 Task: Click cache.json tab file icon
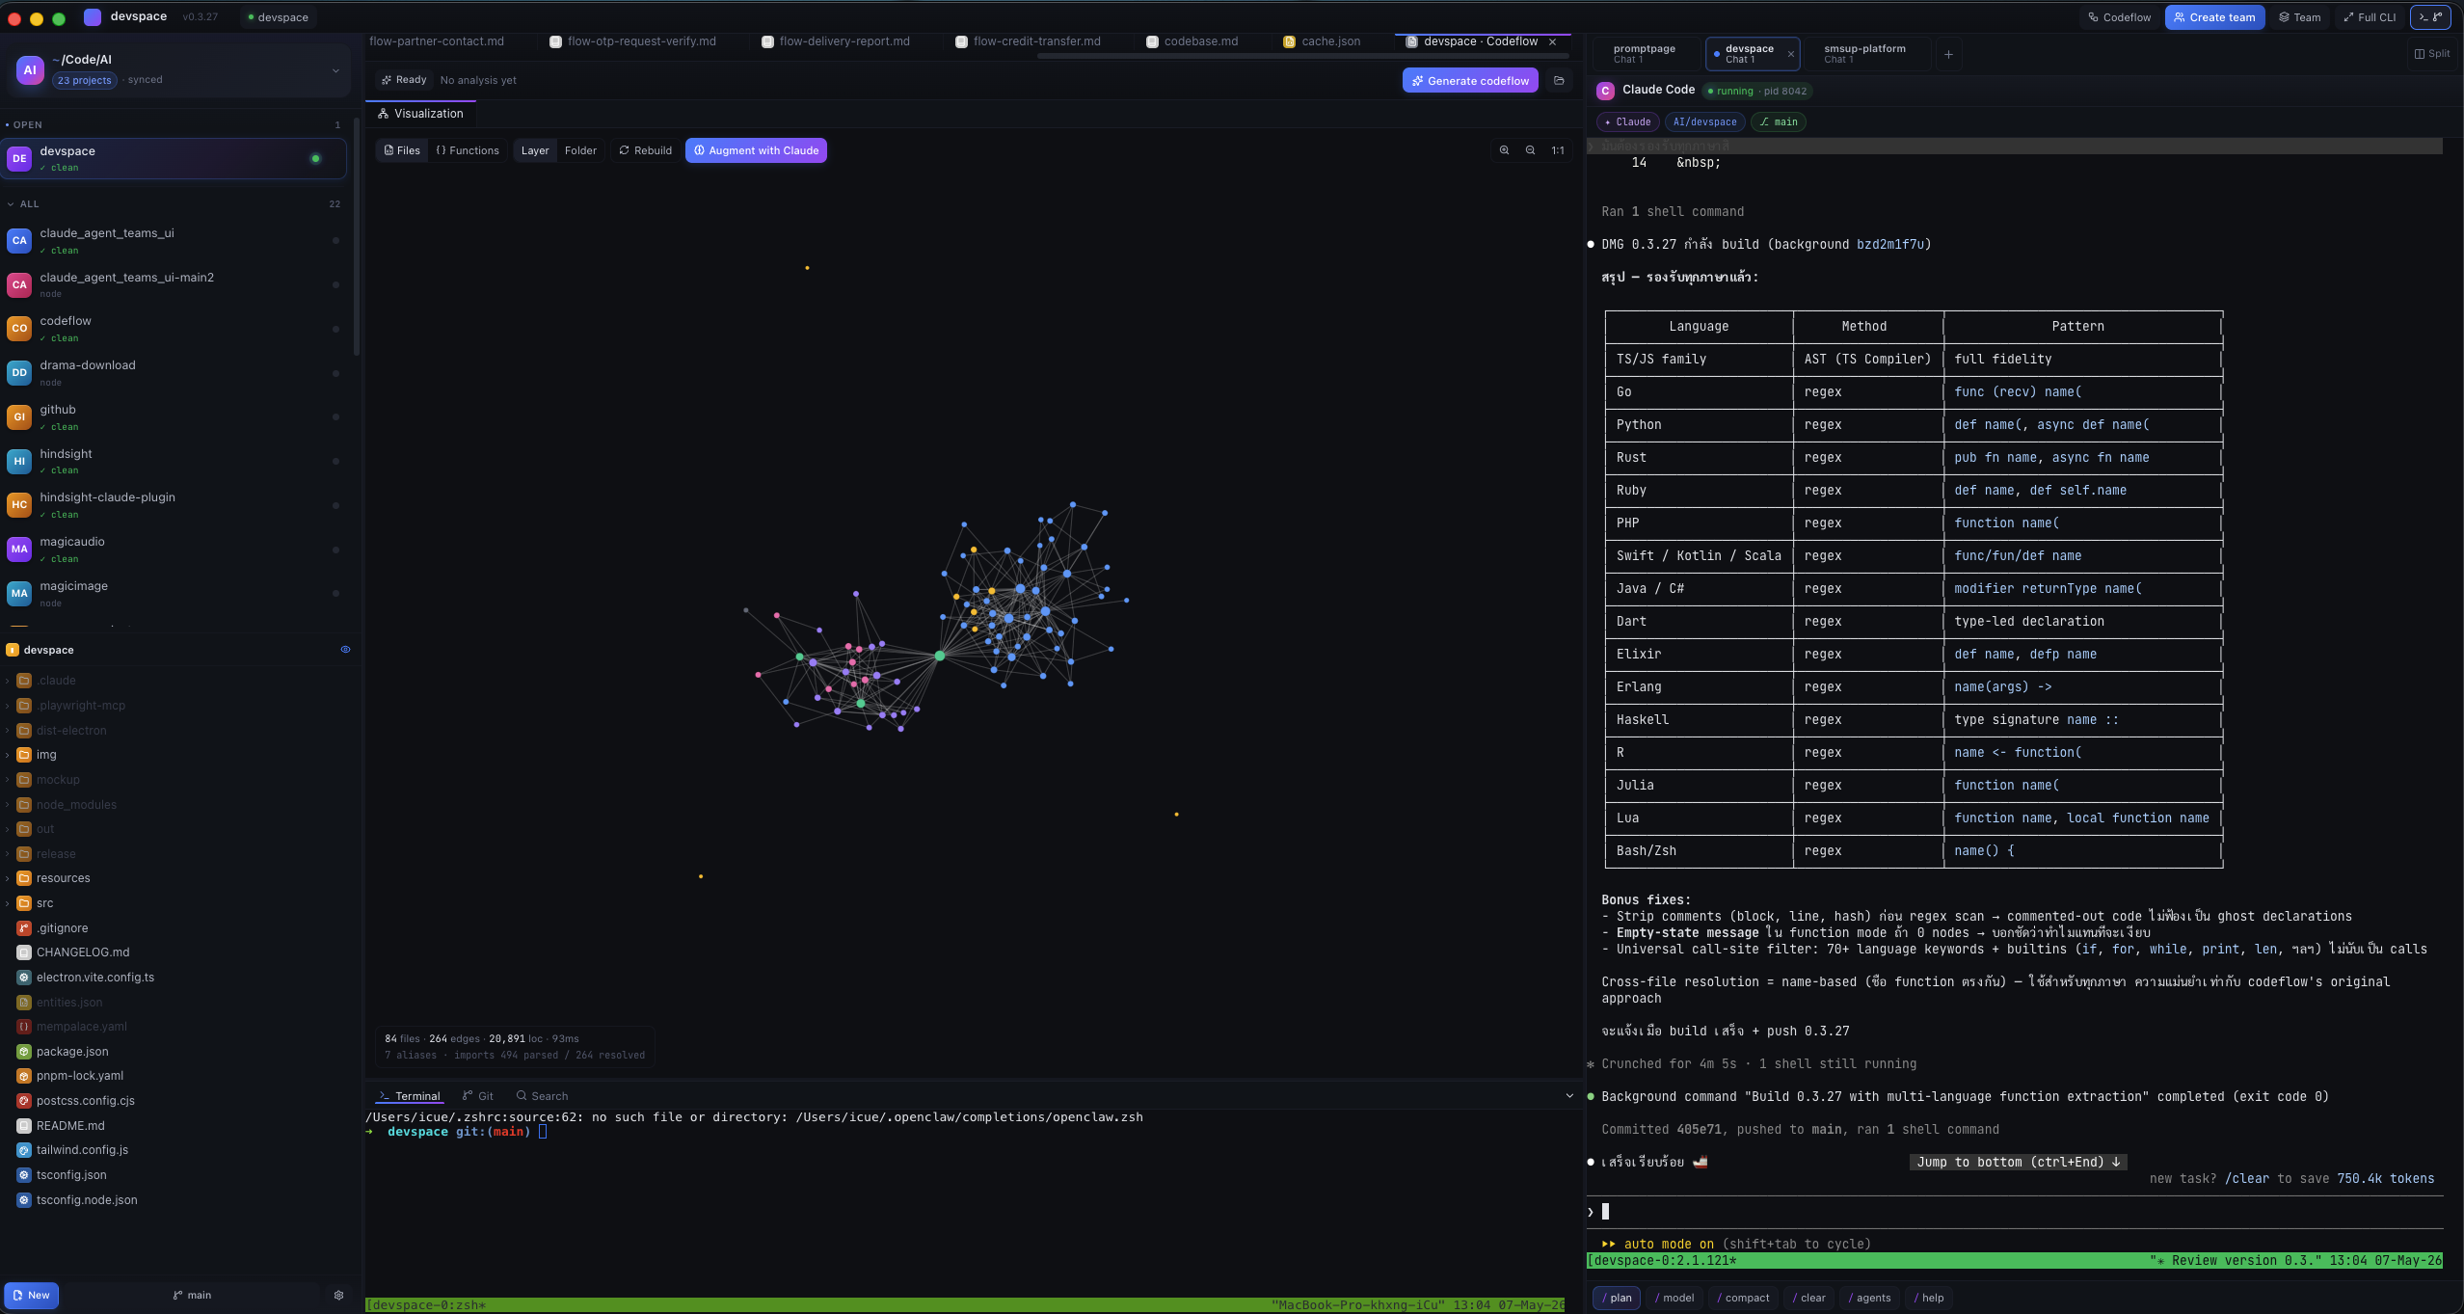pyautogui.click(x=1289, y=41)
